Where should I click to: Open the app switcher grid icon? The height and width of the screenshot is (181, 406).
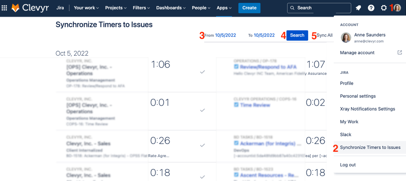(4, 8)
